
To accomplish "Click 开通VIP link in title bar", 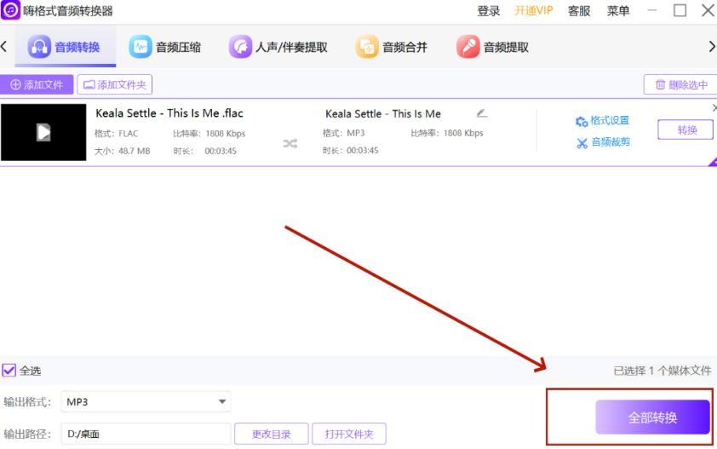I will [533, 11].
